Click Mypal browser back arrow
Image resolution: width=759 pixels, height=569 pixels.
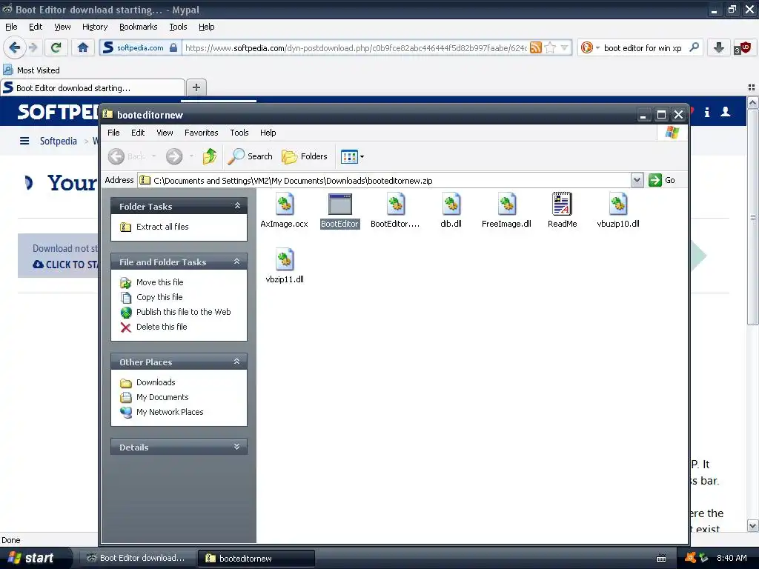[15, 47]
